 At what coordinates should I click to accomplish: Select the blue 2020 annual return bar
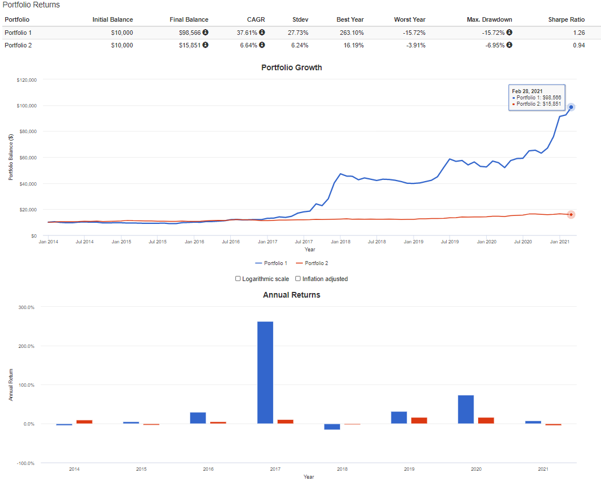(466, 409)
